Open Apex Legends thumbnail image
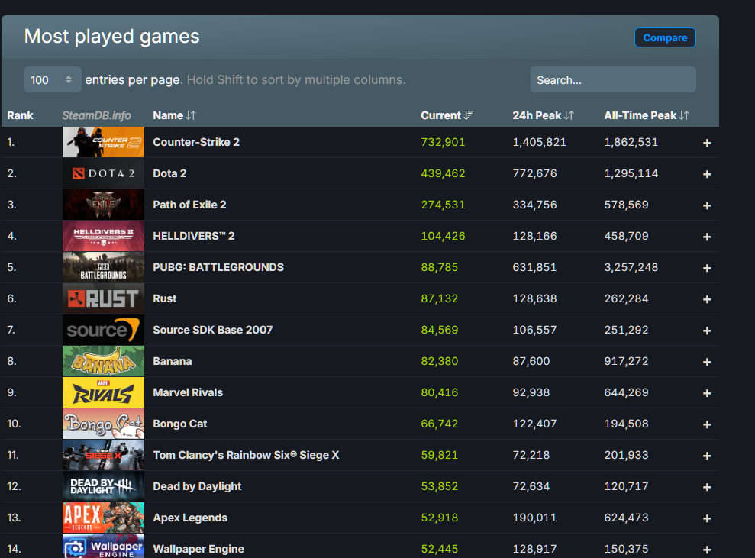 click(x=103, y=518)
